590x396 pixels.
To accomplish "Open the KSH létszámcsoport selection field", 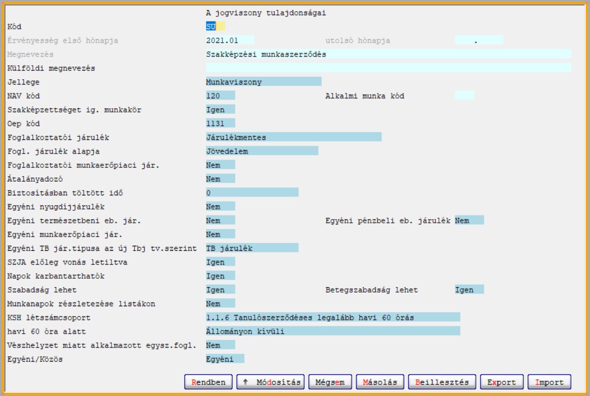I will point(333,317).
